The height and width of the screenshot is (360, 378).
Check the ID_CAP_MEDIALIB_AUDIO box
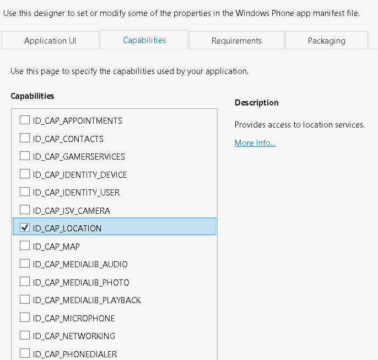click(x=25, y=263)
